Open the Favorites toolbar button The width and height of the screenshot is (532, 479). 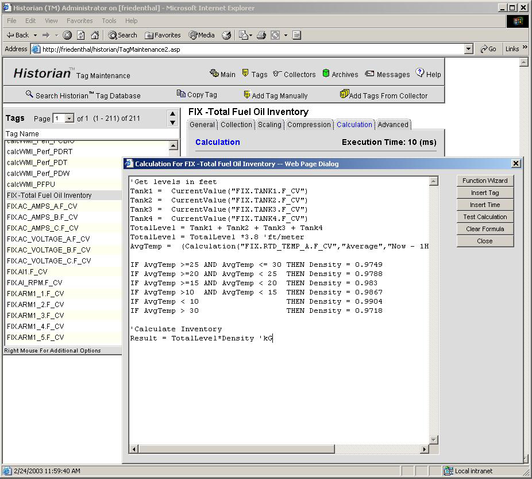163,35
